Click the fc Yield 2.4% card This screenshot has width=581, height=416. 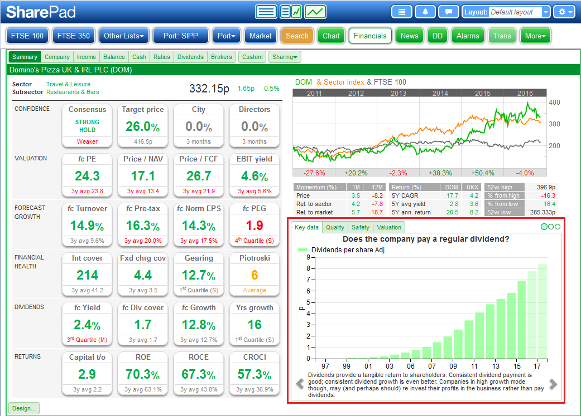pos(88,324)
